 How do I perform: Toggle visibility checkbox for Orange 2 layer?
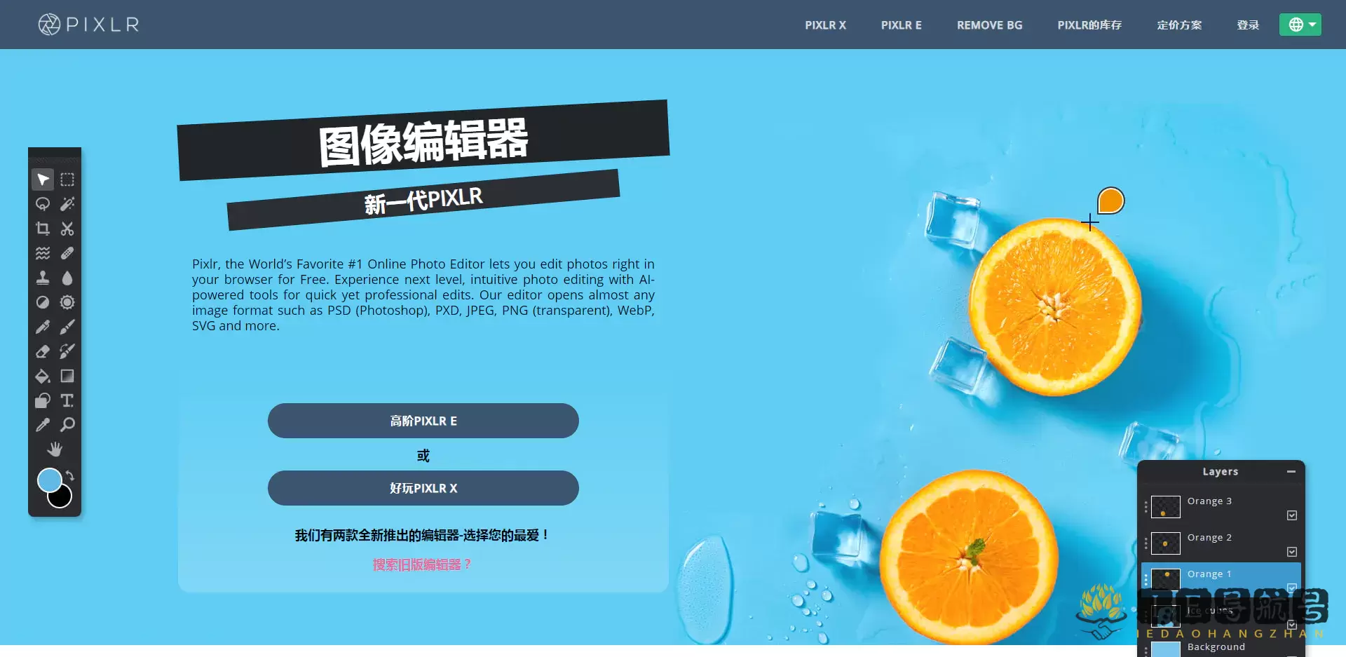(x=1292, y=552)
